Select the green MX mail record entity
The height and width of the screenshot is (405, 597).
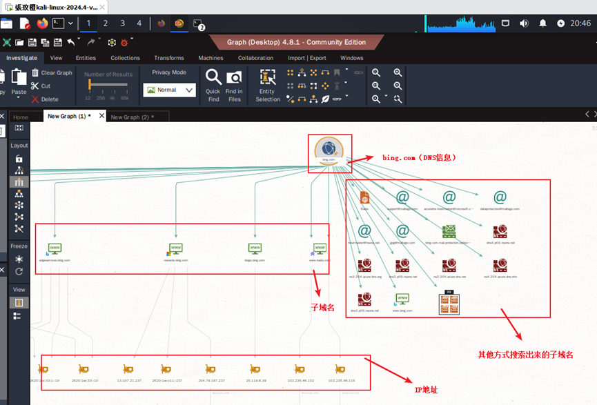point(449,231)
